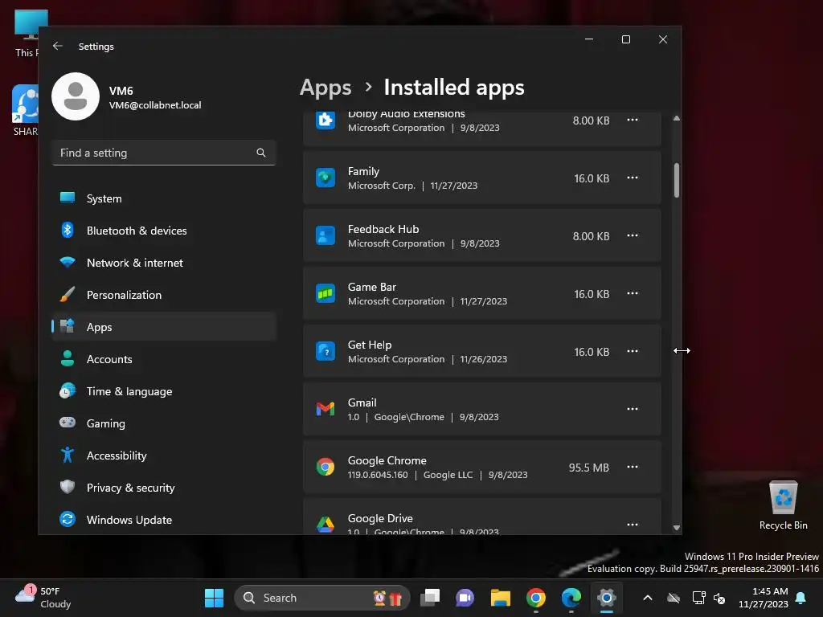The height and width of the screenshot is (617, 823).
Task: Click the Privacy shield icon
Action: click(68, 487)
